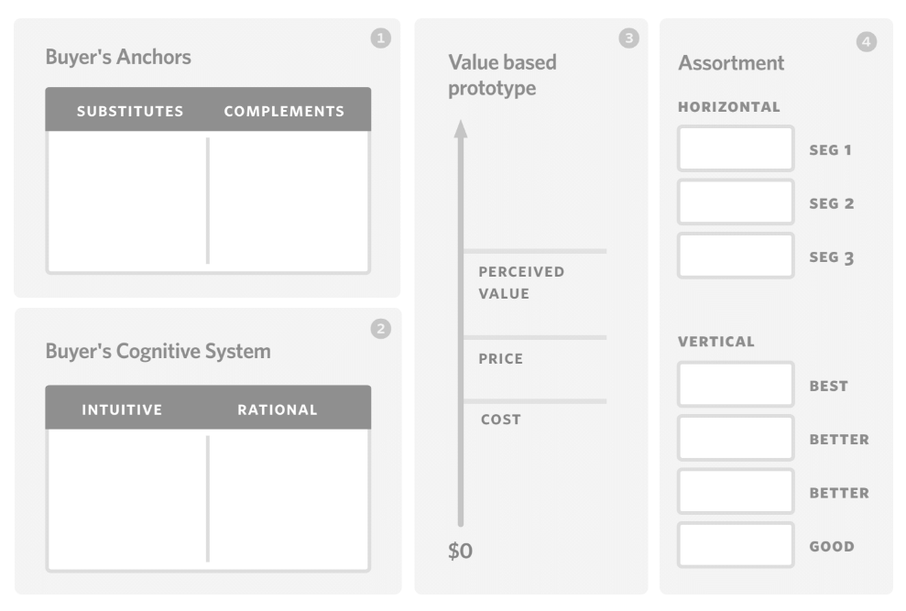Click the $0 label at axis base
This screenshot has height=611, width=906.
coord(460,551)
